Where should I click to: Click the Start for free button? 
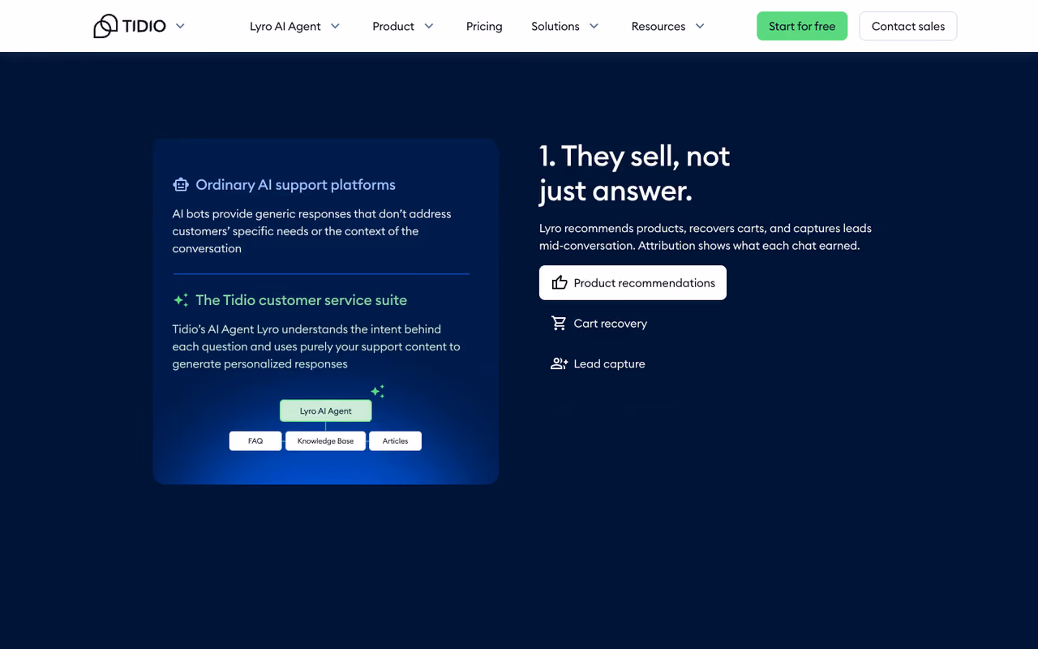tap(802, 26)
